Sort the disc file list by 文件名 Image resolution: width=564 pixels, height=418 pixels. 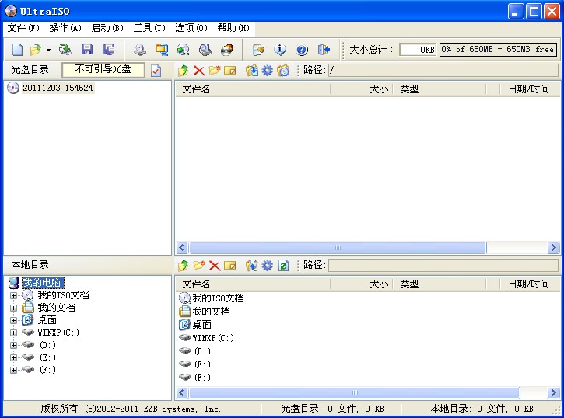253,89
